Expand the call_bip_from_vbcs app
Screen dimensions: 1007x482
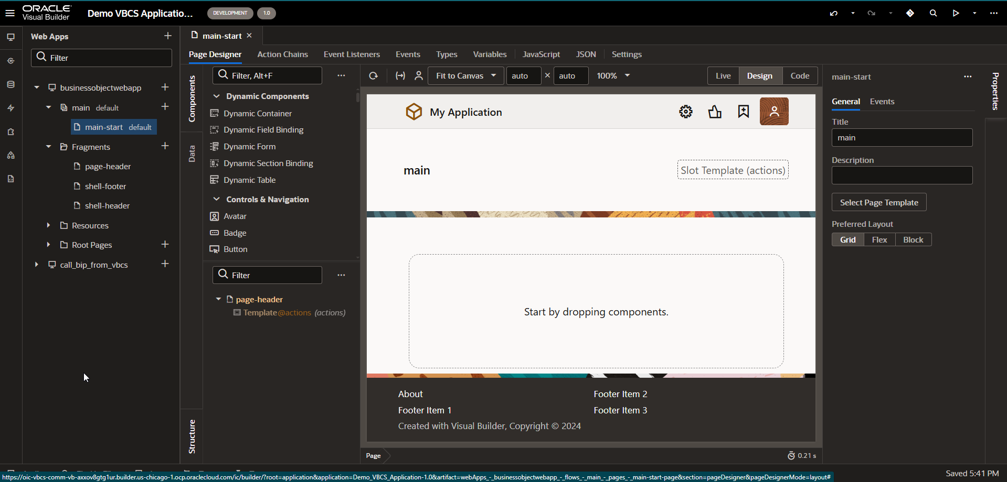click(x=37, y=265)
